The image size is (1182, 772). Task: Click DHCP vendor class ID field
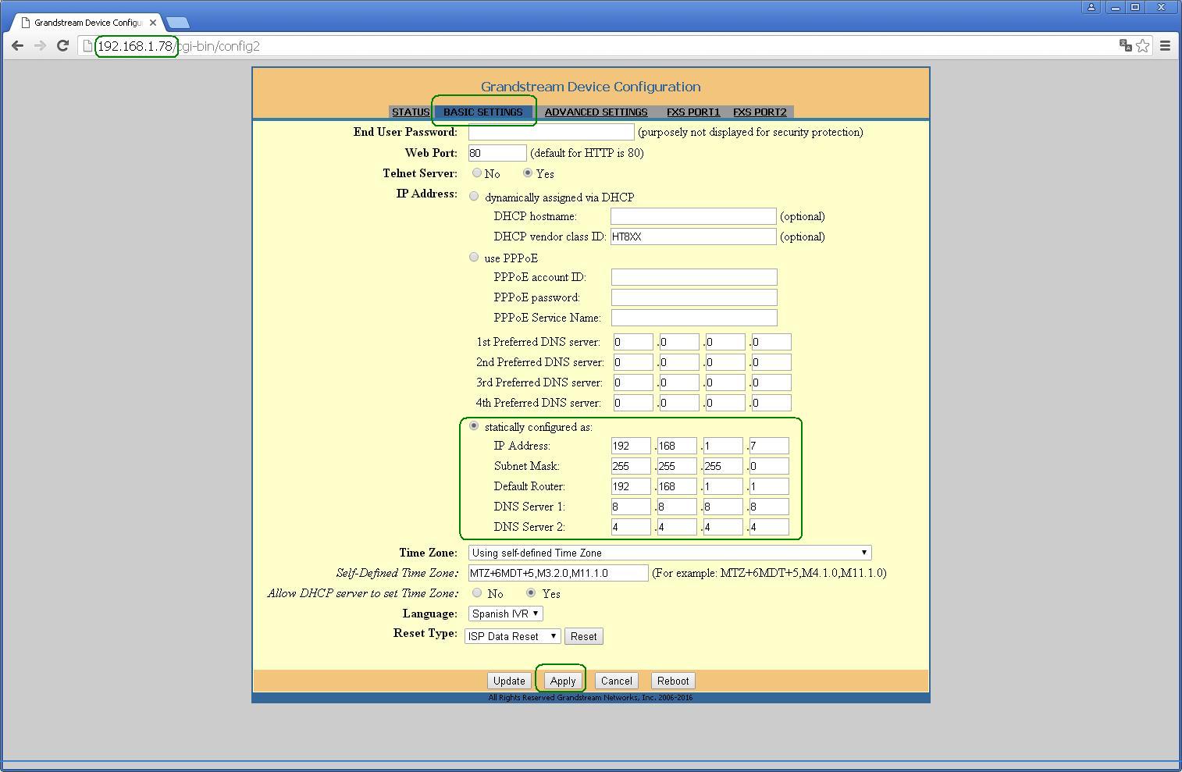693,237
